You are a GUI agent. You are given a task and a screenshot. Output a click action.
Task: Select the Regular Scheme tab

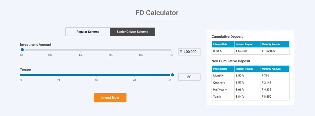(x=88, y=32)
